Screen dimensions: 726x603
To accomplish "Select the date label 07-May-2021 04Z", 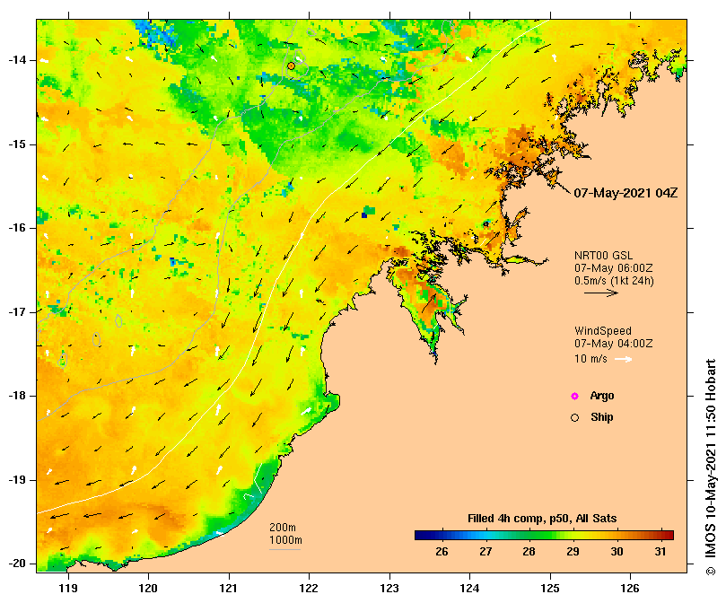I will [x=625, y=193].
